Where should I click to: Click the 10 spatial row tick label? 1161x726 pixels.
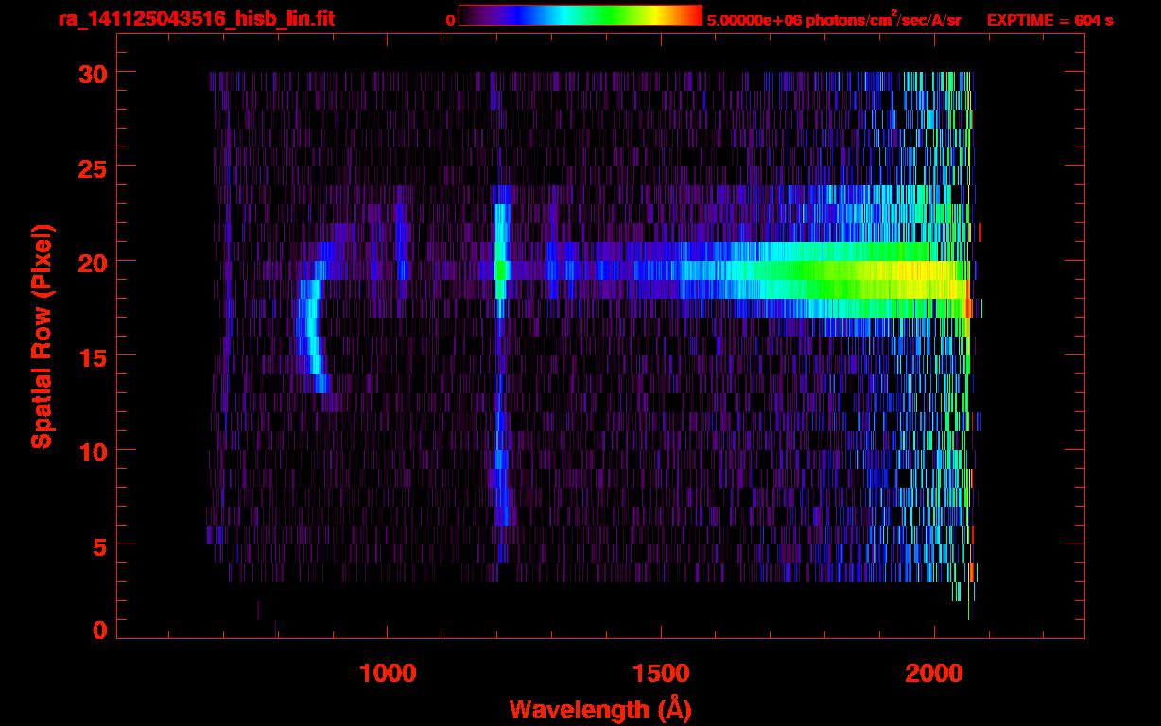[92, 451]
